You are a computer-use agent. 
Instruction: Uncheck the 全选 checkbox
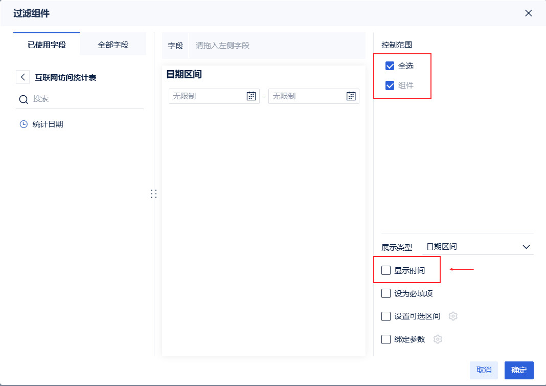pyautogui.click(x=390, y=66)
